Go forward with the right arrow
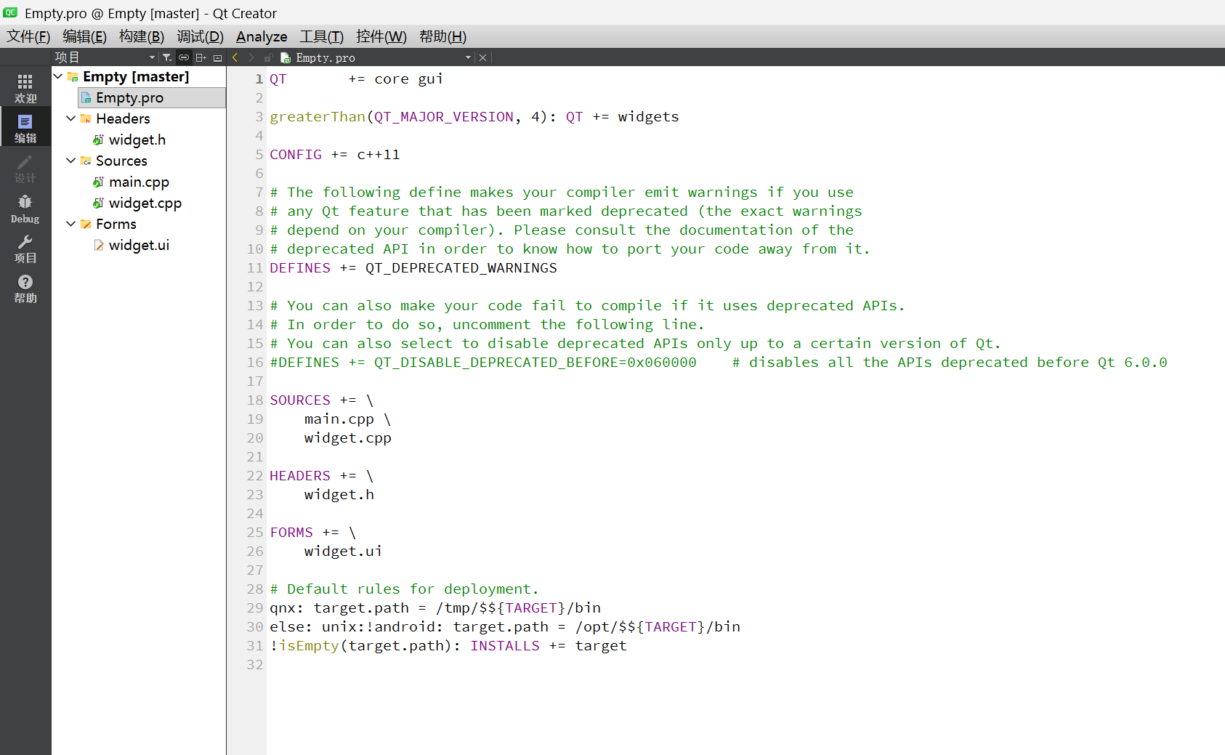This screenshot has width=1225, height=755. [251, 57]
